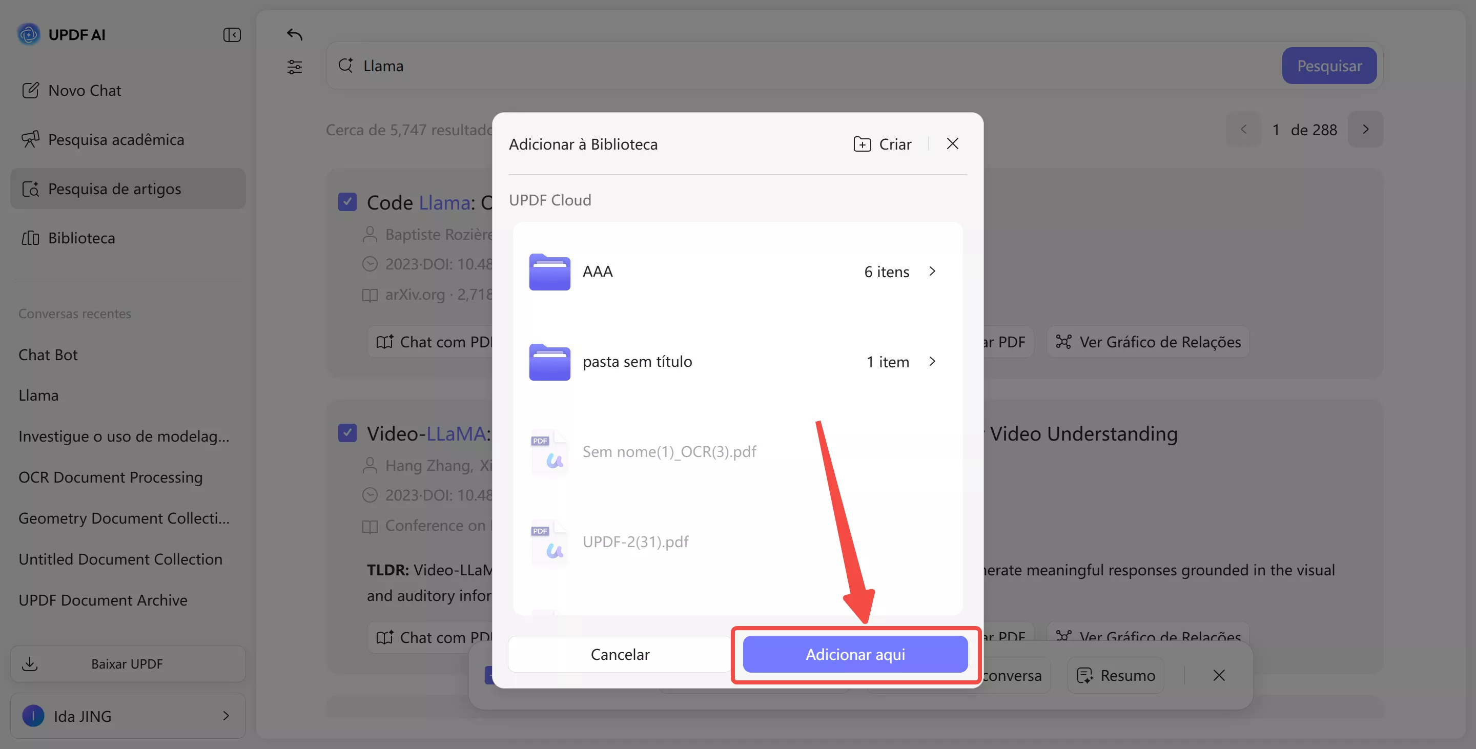Open the search filter settings icon
Image resolution: width=1476 pixels, height=749 pixels.
(295, 67)
